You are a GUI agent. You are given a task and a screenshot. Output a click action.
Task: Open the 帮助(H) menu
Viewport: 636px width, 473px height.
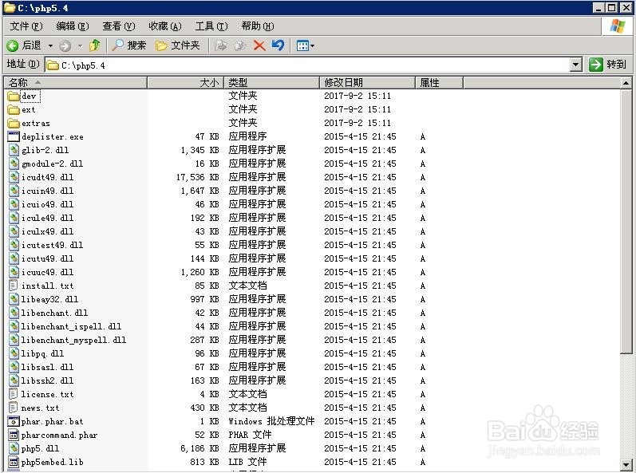tap(258, 26)
